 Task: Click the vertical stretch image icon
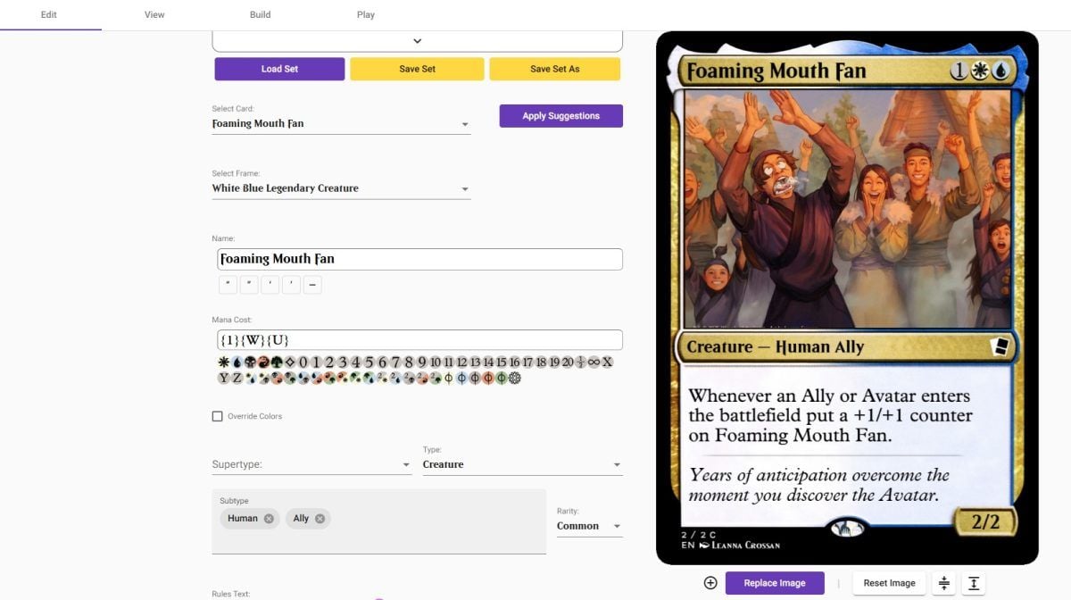click(973, 583)
